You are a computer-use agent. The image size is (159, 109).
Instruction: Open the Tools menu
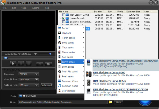click(x=24, y=8)
